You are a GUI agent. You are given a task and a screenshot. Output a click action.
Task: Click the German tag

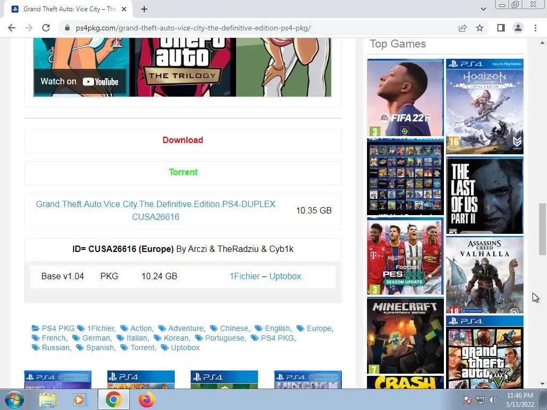coord(96,338)
